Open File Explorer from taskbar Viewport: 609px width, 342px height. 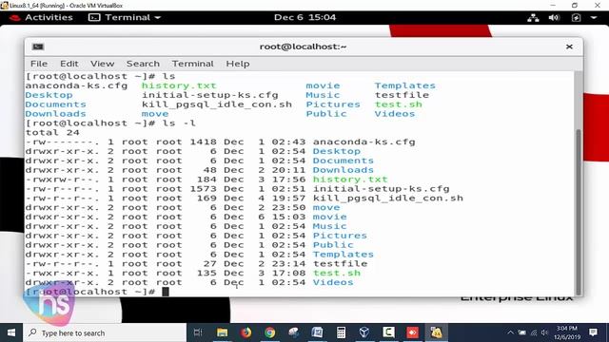pos(222,332)
